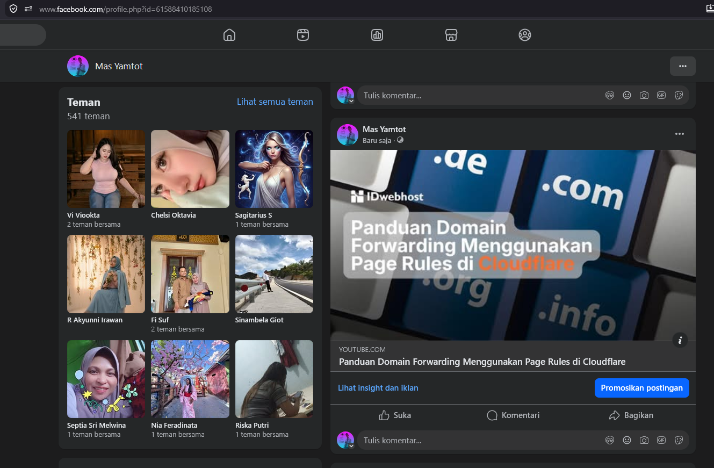Screen dimensions: 714x468
Task: Open 'Lihat insight dan iklan'
Action: 378,388
